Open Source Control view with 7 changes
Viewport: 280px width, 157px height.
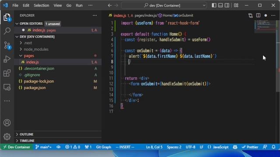coord(7,45)
